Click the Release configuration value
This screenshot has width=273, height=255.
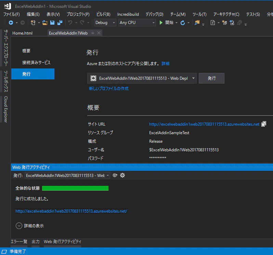(156, 141)
